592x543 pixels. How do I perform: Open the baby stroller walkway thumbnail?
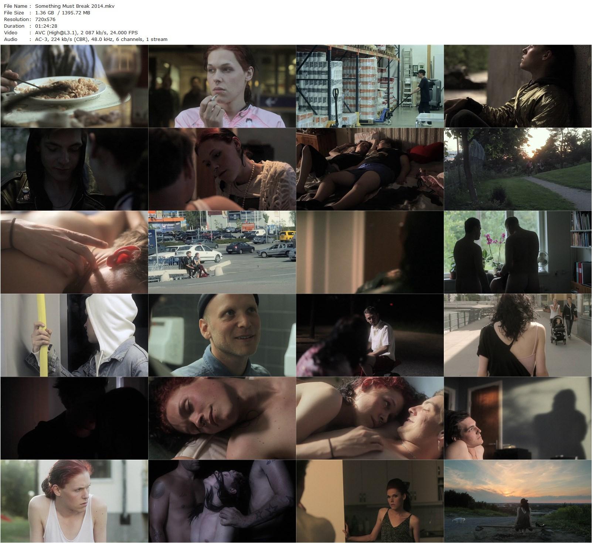coord(517,335)
